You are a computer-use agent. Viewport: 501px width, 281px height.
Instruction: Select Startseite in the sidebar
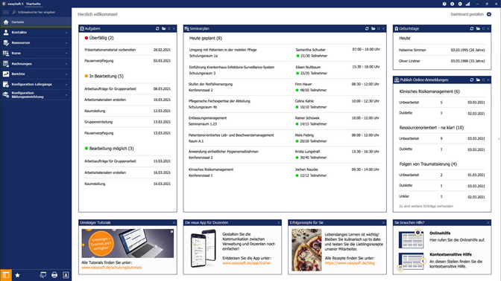pos(36,22)
